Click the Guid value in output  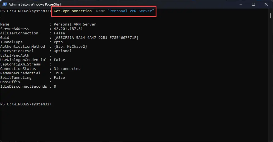tap(96, 37)
